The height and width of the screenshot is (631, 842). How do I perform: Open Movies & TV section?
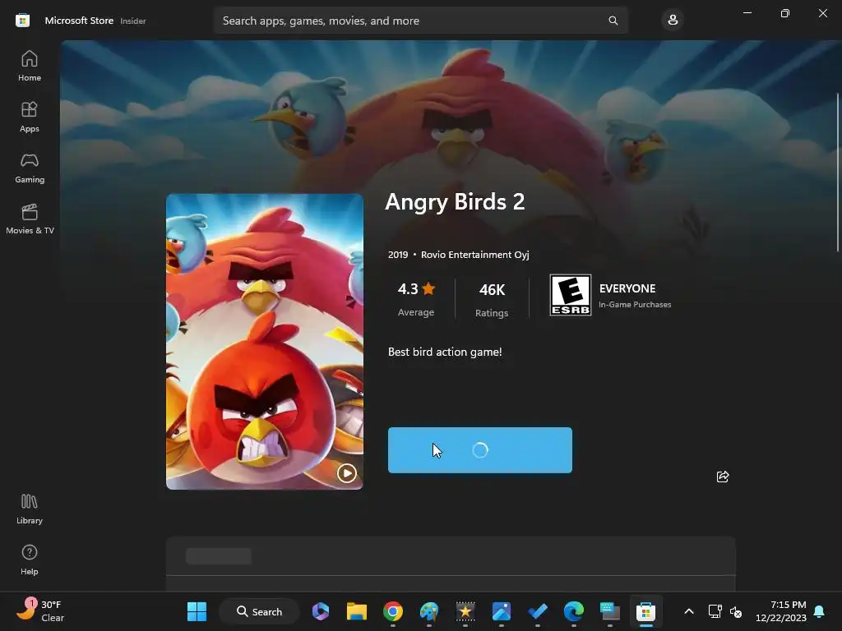[x=30, y=219]
